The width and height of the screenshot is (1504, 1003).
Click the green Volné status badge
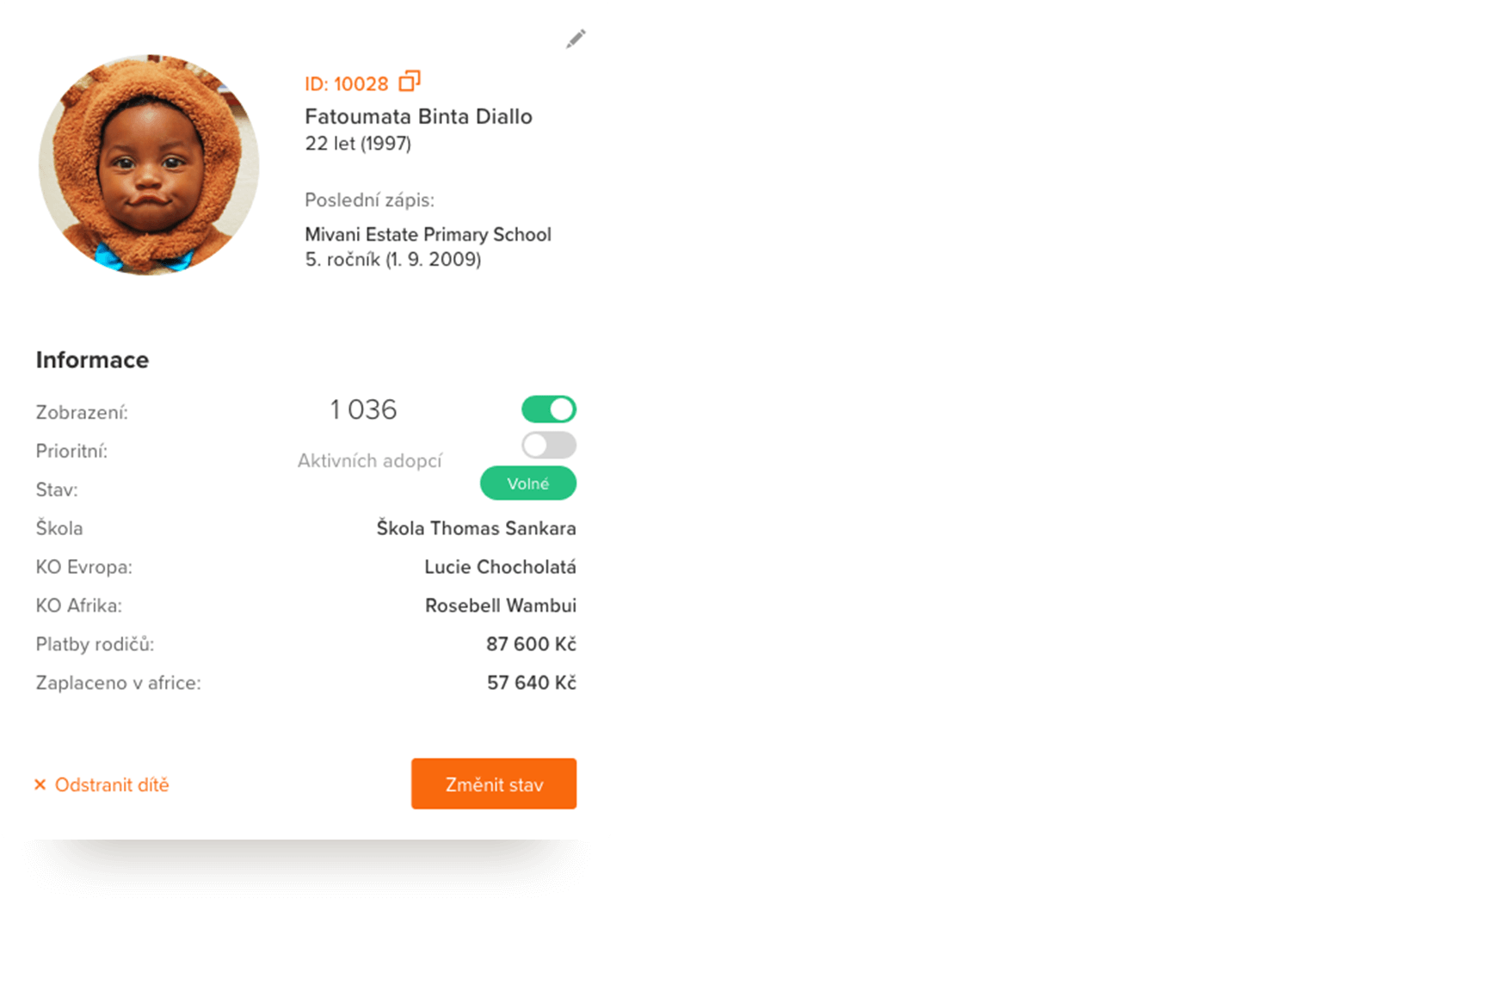[x=528, y=483]
